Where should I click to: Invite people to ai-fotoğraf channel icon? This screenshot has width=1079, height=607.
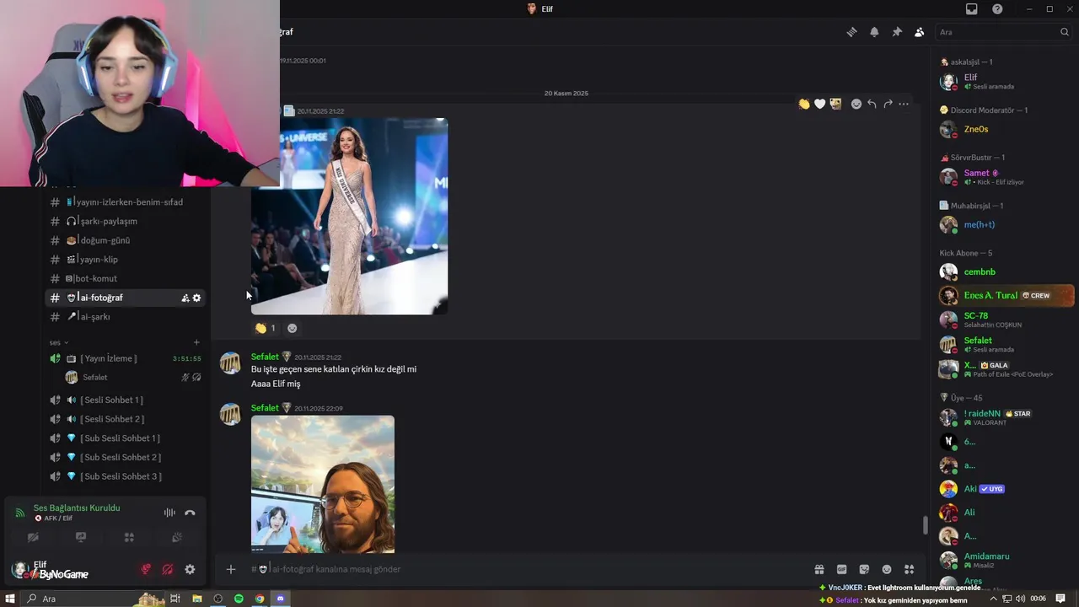(x=185, y=298)
